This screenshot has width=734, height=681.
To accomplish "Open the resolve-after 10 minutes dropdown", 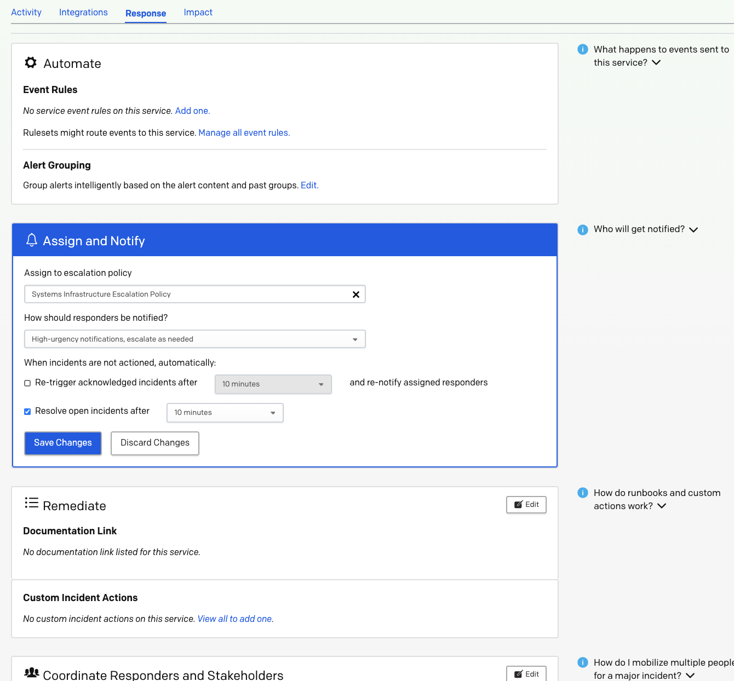I will (225, 413).
